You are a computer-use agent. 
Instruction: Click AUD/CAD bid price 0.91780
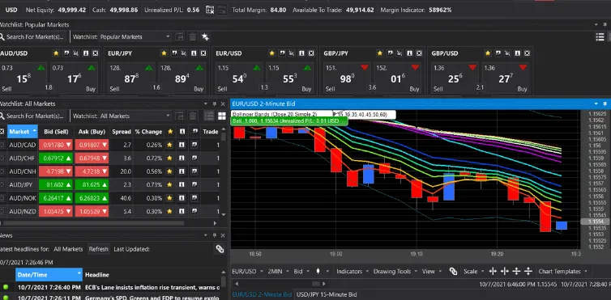pyautogui.click(x=56, y=145)
